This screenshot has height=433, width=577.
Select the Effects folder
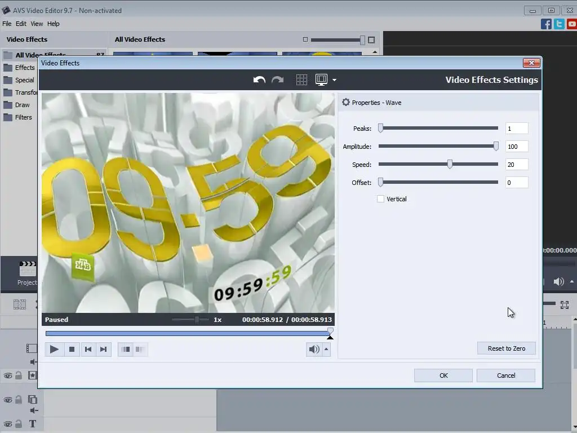tap(19, 68)
